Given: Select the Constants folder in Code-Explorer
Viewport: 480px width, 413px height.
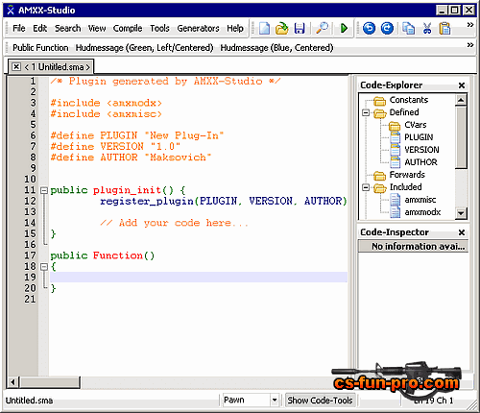Looking at the screenshot, I should coord(408,100).
